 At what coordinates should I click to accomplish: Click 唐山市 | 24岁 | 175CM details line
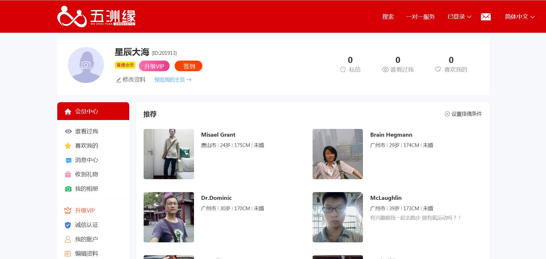pyautogui.click(x=233, y=145)
